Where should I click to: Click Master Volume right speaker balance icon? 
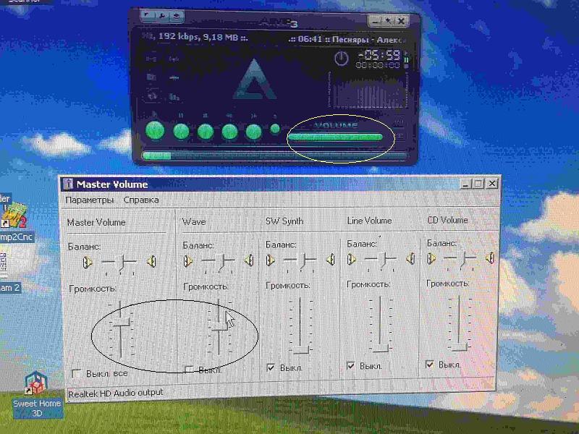tap(151, 261)
